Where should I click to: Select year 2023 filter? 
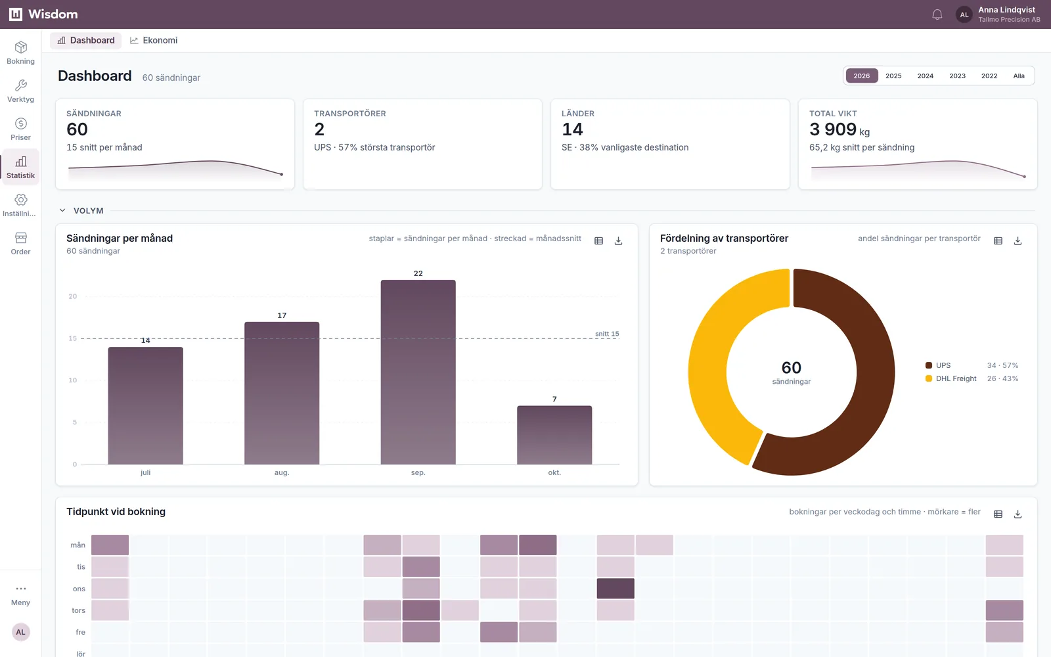coord(958,76)
